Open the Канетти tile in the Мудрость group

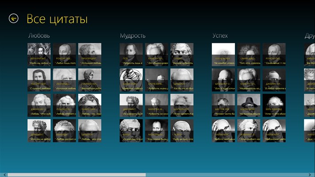click(157, 54)
